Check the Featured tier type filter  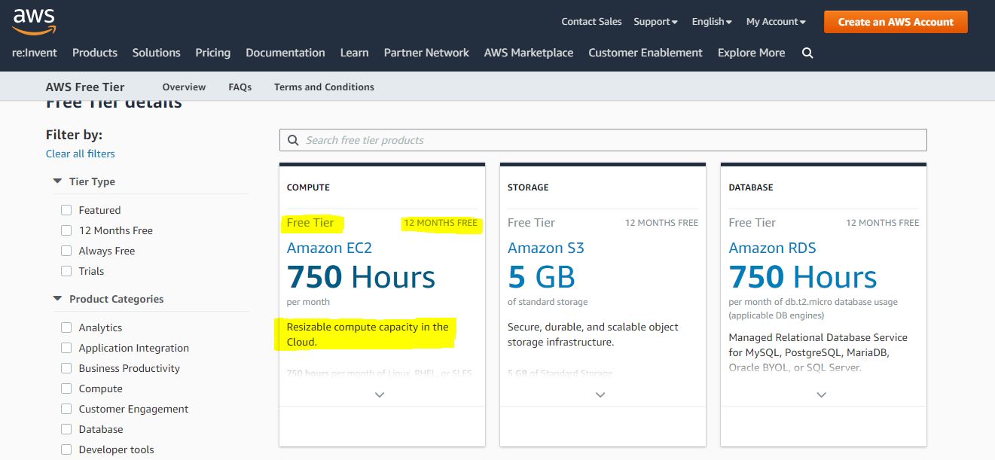tap(66, 210)
